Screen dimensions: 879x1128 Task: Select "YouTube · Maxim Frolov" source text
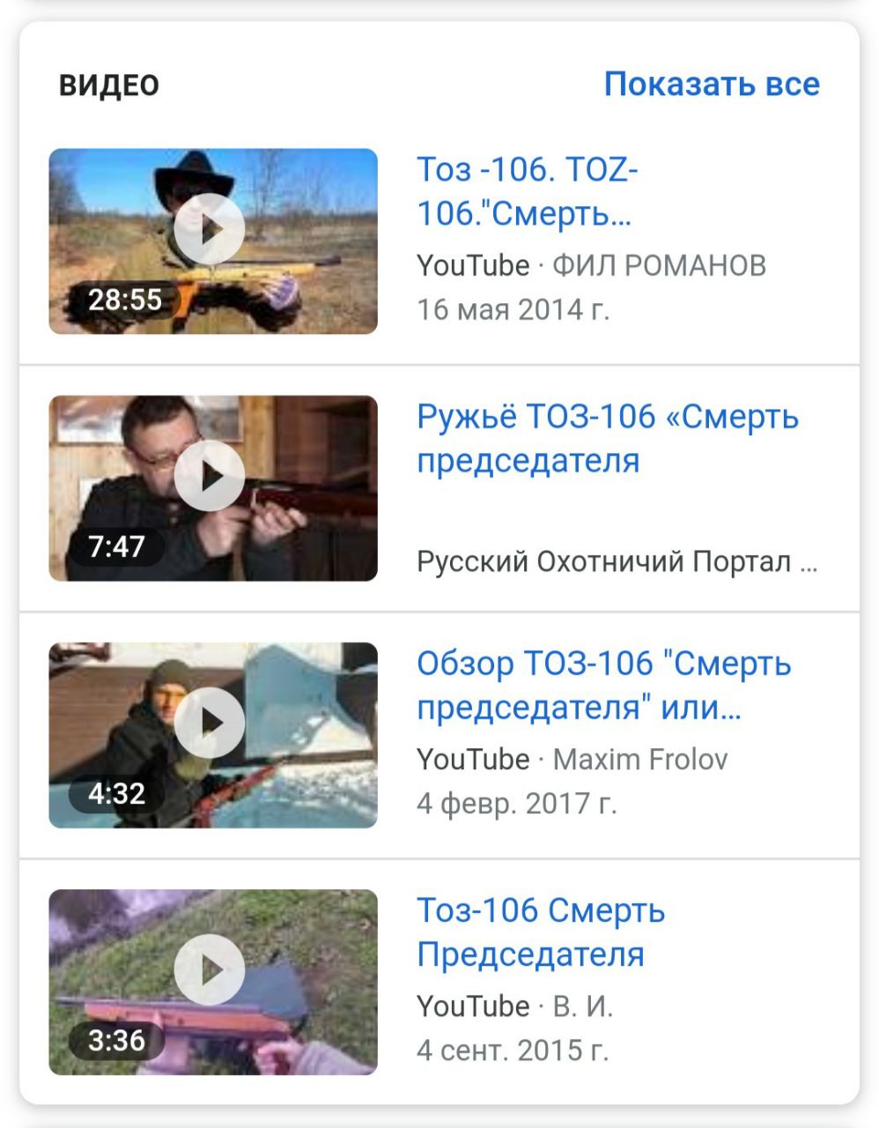(x=572, y=759)
